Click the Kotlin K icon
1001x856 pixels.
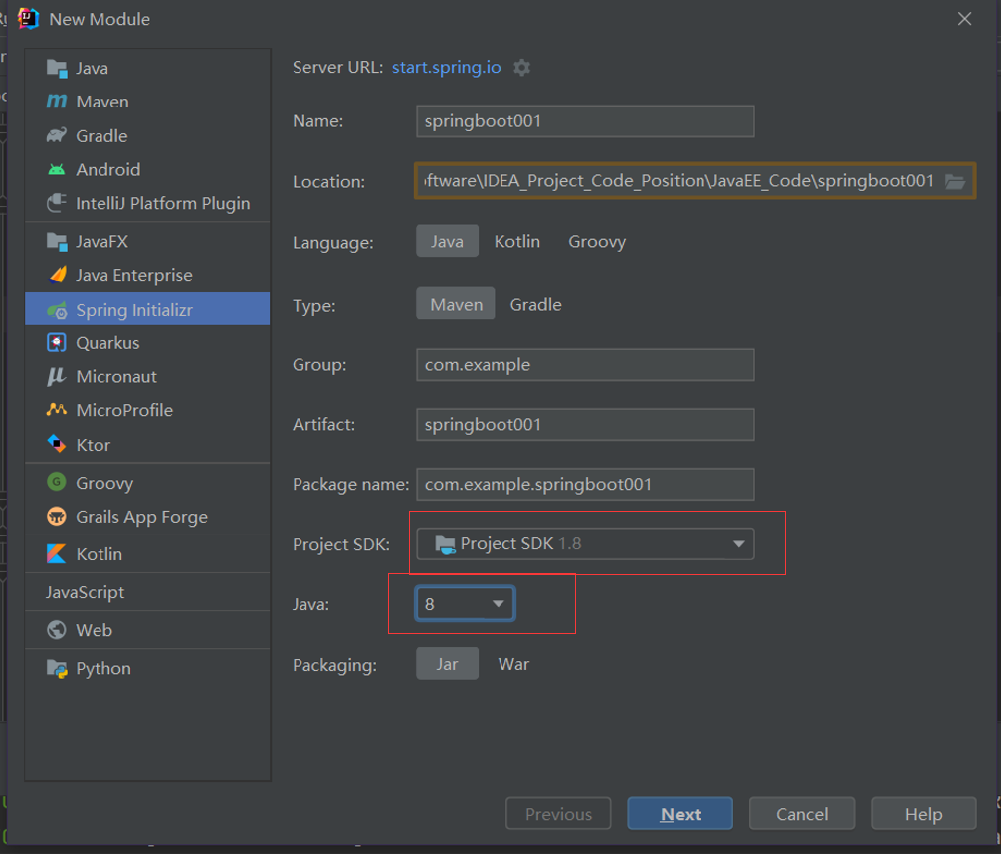pyautogui.click(x=57, y=553)
